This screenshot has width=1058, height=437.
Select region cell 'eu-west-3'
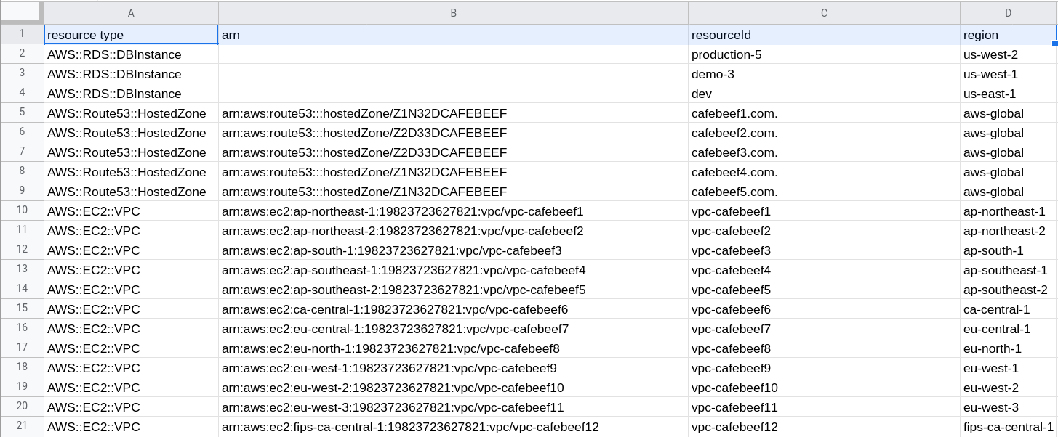pyautogui.click(x=1009, y=407)
